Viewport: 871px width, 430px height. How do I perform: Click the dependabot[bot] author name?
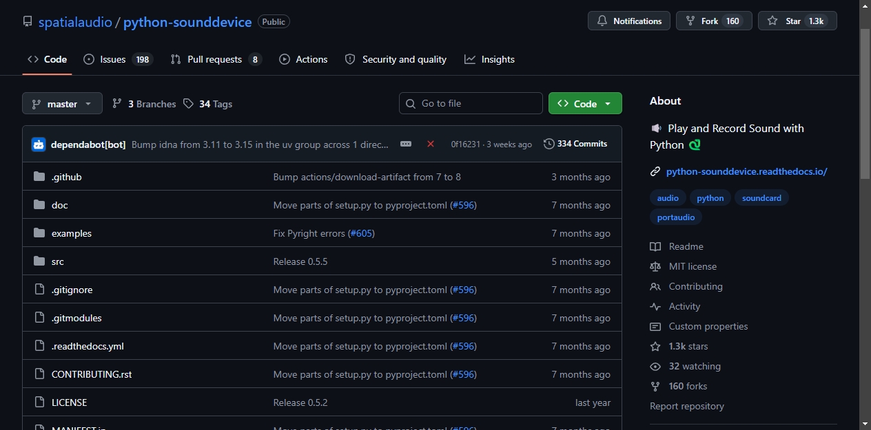click(x=88, y=144)
